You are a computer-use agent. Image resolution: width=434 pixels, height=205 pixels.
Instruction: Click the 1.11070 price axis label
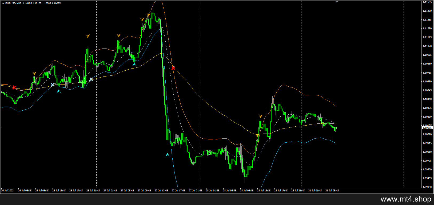pyautogui.click(x=427, y=46)
